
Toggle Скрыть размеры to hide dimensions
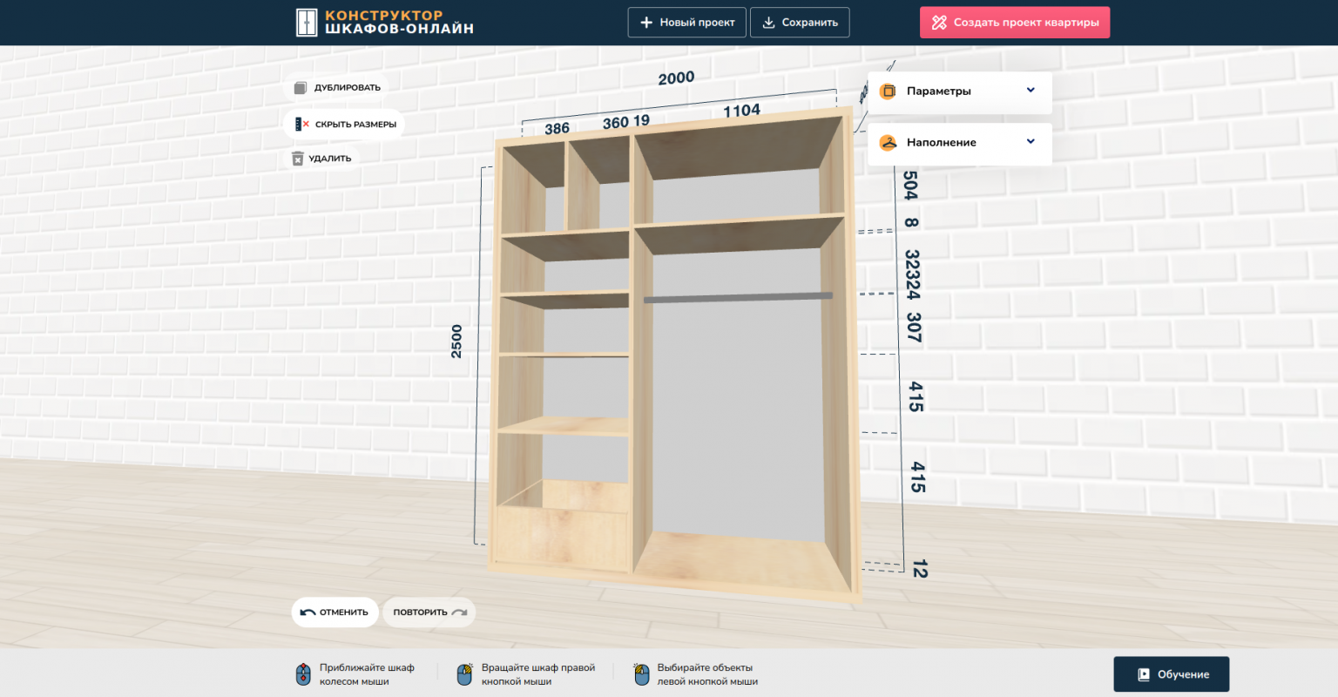coord(345,125)
